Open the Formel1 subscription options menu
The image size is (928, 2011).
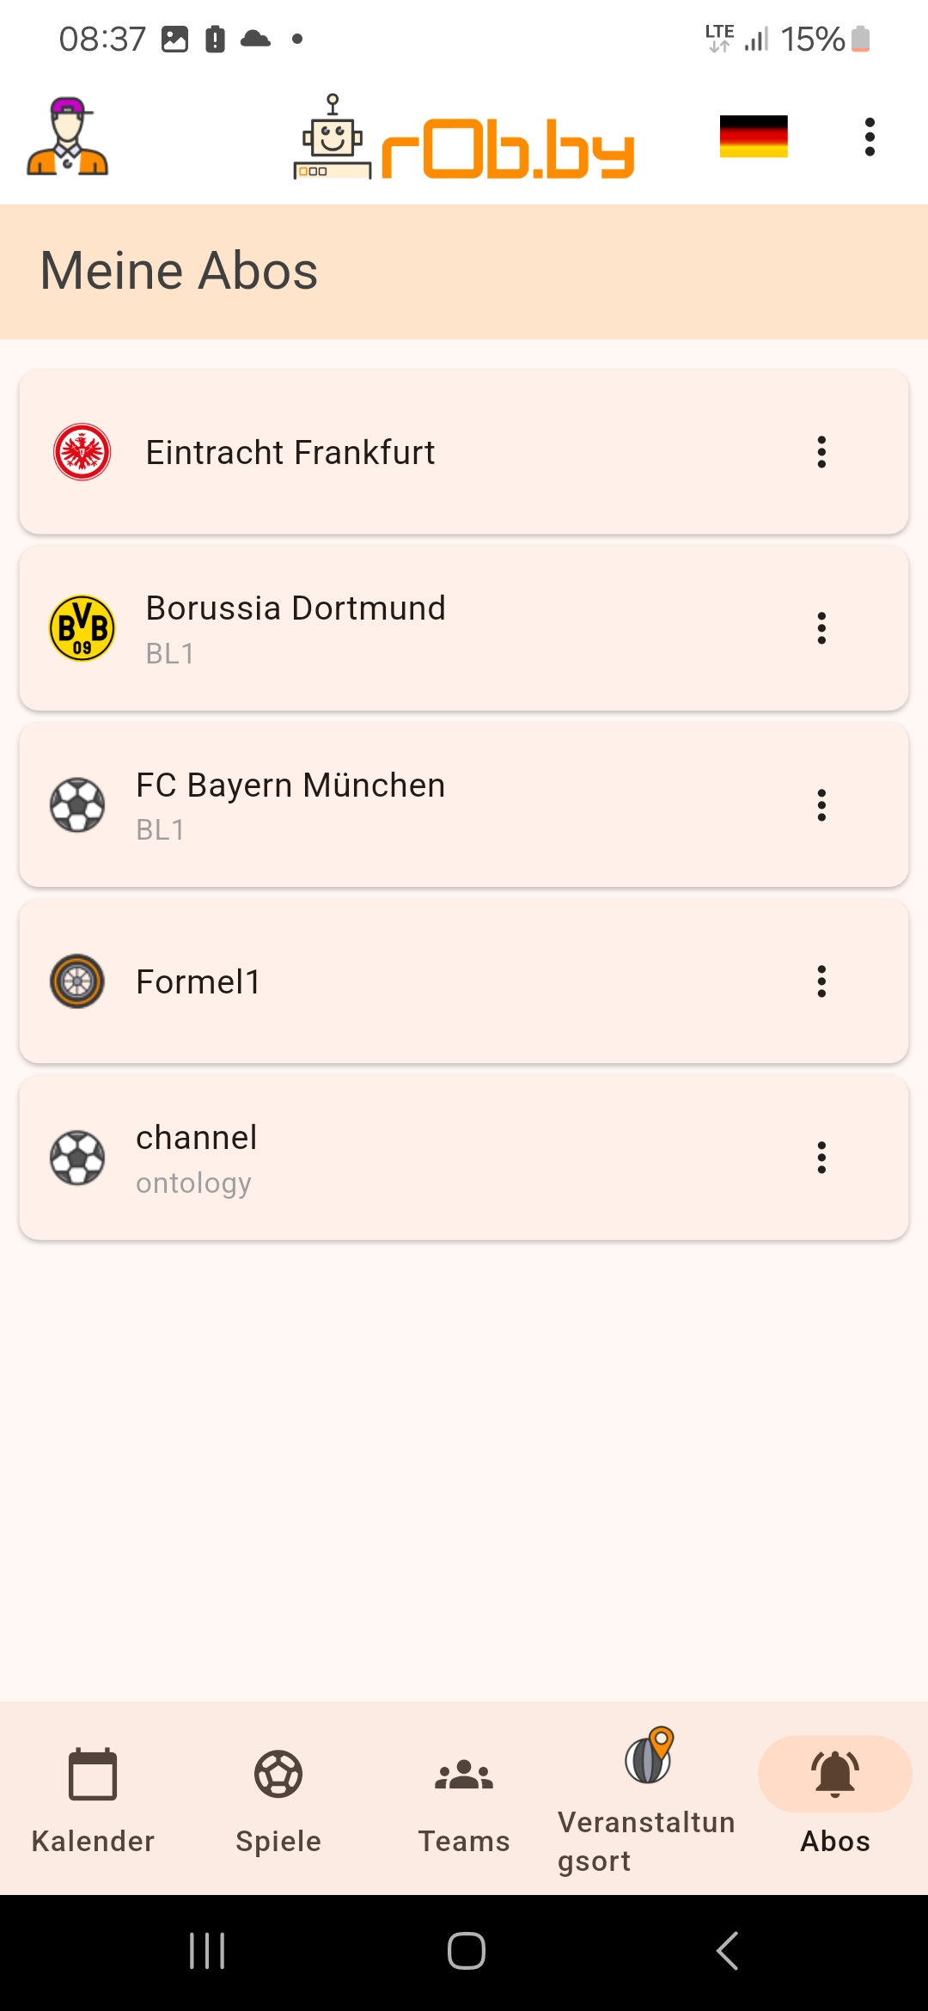click(x=821, y=981)
